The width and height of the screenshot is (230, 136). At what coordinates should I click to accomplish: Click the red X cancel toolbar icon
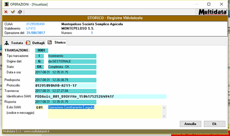click(x=6, y=12)
